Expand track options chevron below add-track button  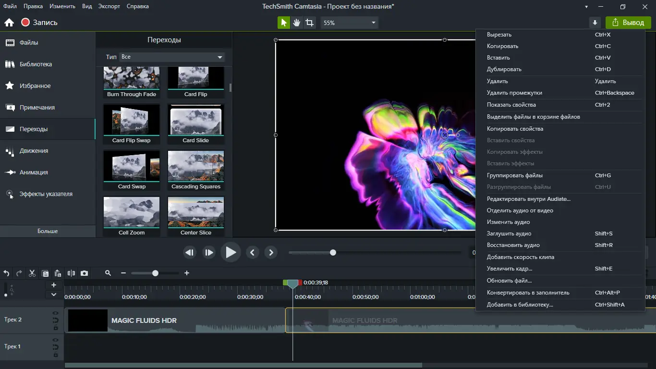point(54,295)
